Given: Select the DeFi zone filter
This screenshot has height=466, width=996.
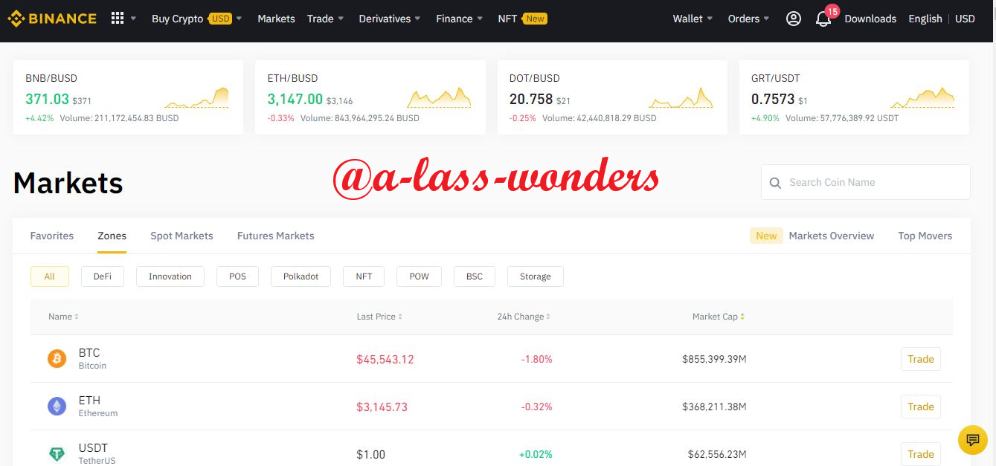Looking at the screenshot, I should coord(103,276).
